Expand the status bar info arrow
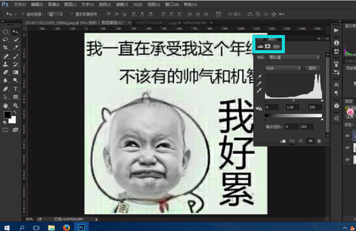The width and height of the screenshot is (356, 231). click(x=97, y=219)
